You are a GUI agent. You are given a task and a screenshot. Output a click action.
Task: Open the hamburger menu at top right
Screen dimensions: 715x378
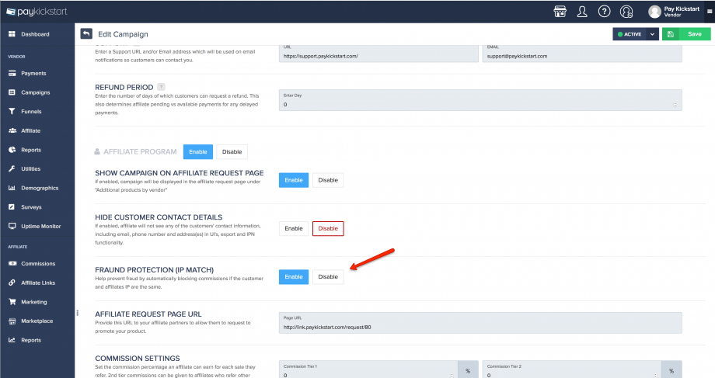pyautogui.click(x=709, y=12)
